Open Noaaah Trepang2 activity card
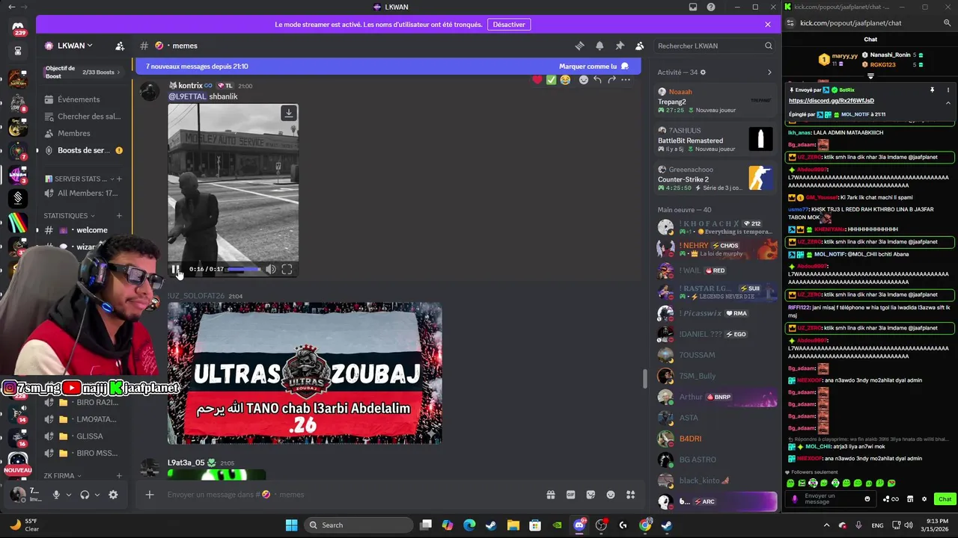This screenshot has width=958, height=538. click(716, 101)
